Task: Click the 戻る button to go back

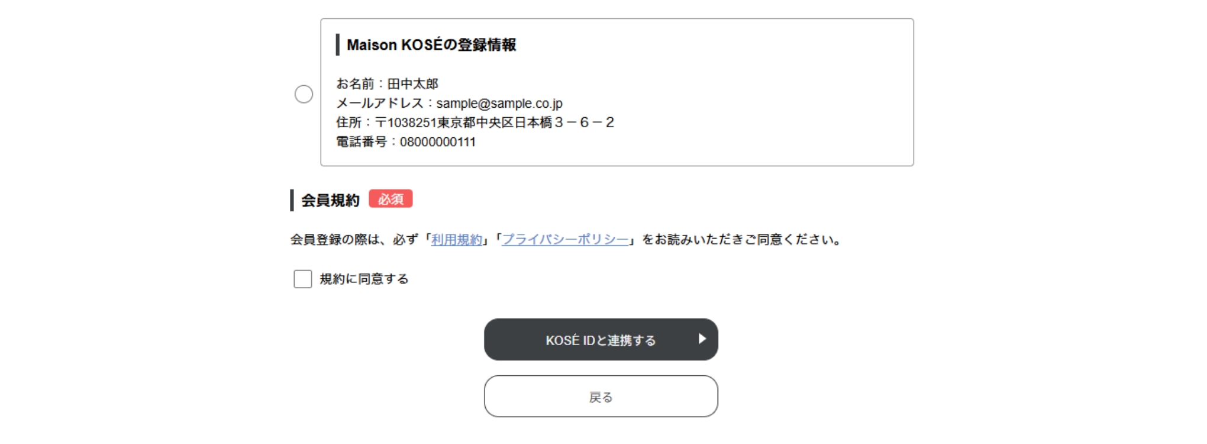Action: pyautogui.click(x=601, y=397)
